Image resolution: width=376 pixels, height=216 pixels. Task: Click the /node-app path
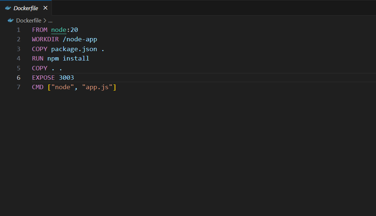(80, 39)
